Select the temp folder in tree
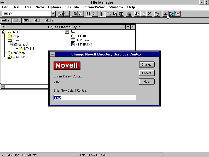Screen dimensions: 209x157 point(13,36)
